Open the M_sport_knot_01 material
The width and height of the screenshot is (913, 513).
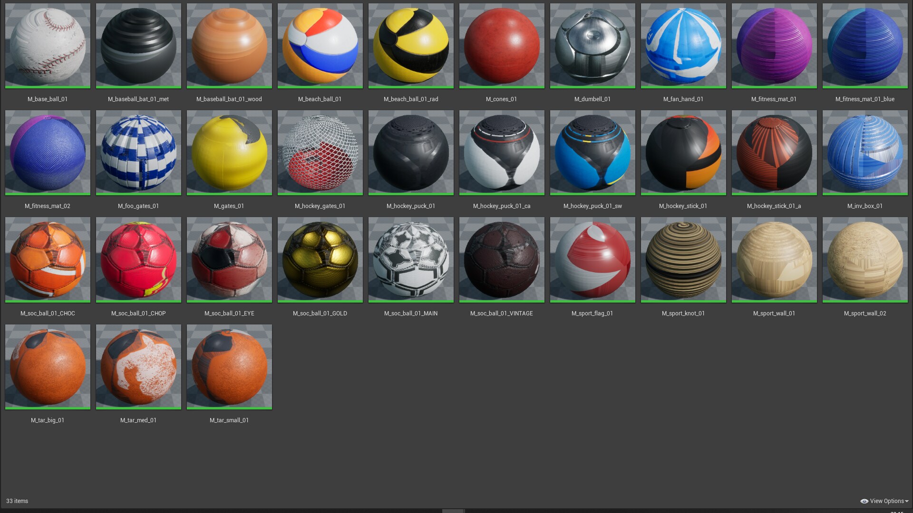(x=683, y=260)
